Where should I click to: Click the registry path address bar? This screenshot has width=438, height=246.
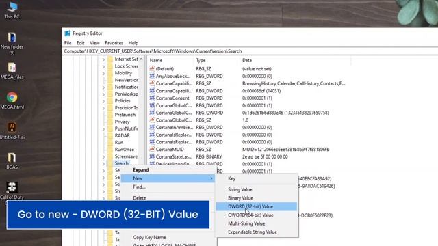[x=250, y=51]
